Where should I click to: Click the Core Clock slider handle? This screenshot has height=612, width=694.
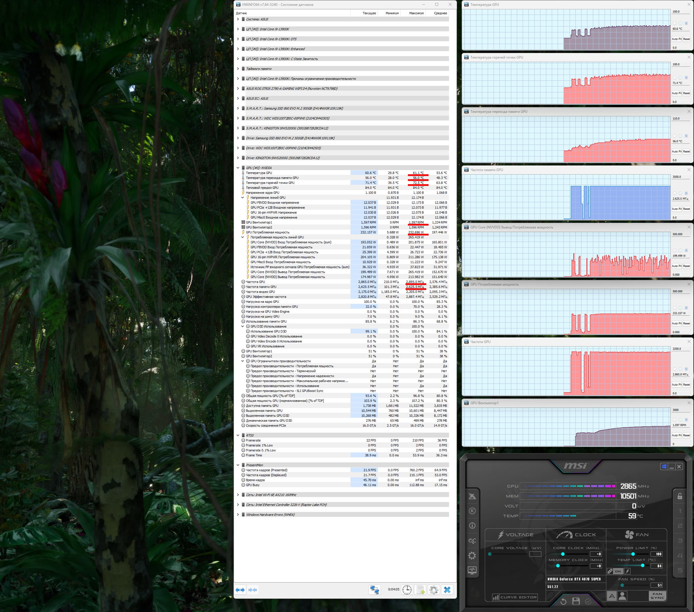pyautogui.click(x=563, y=554)
